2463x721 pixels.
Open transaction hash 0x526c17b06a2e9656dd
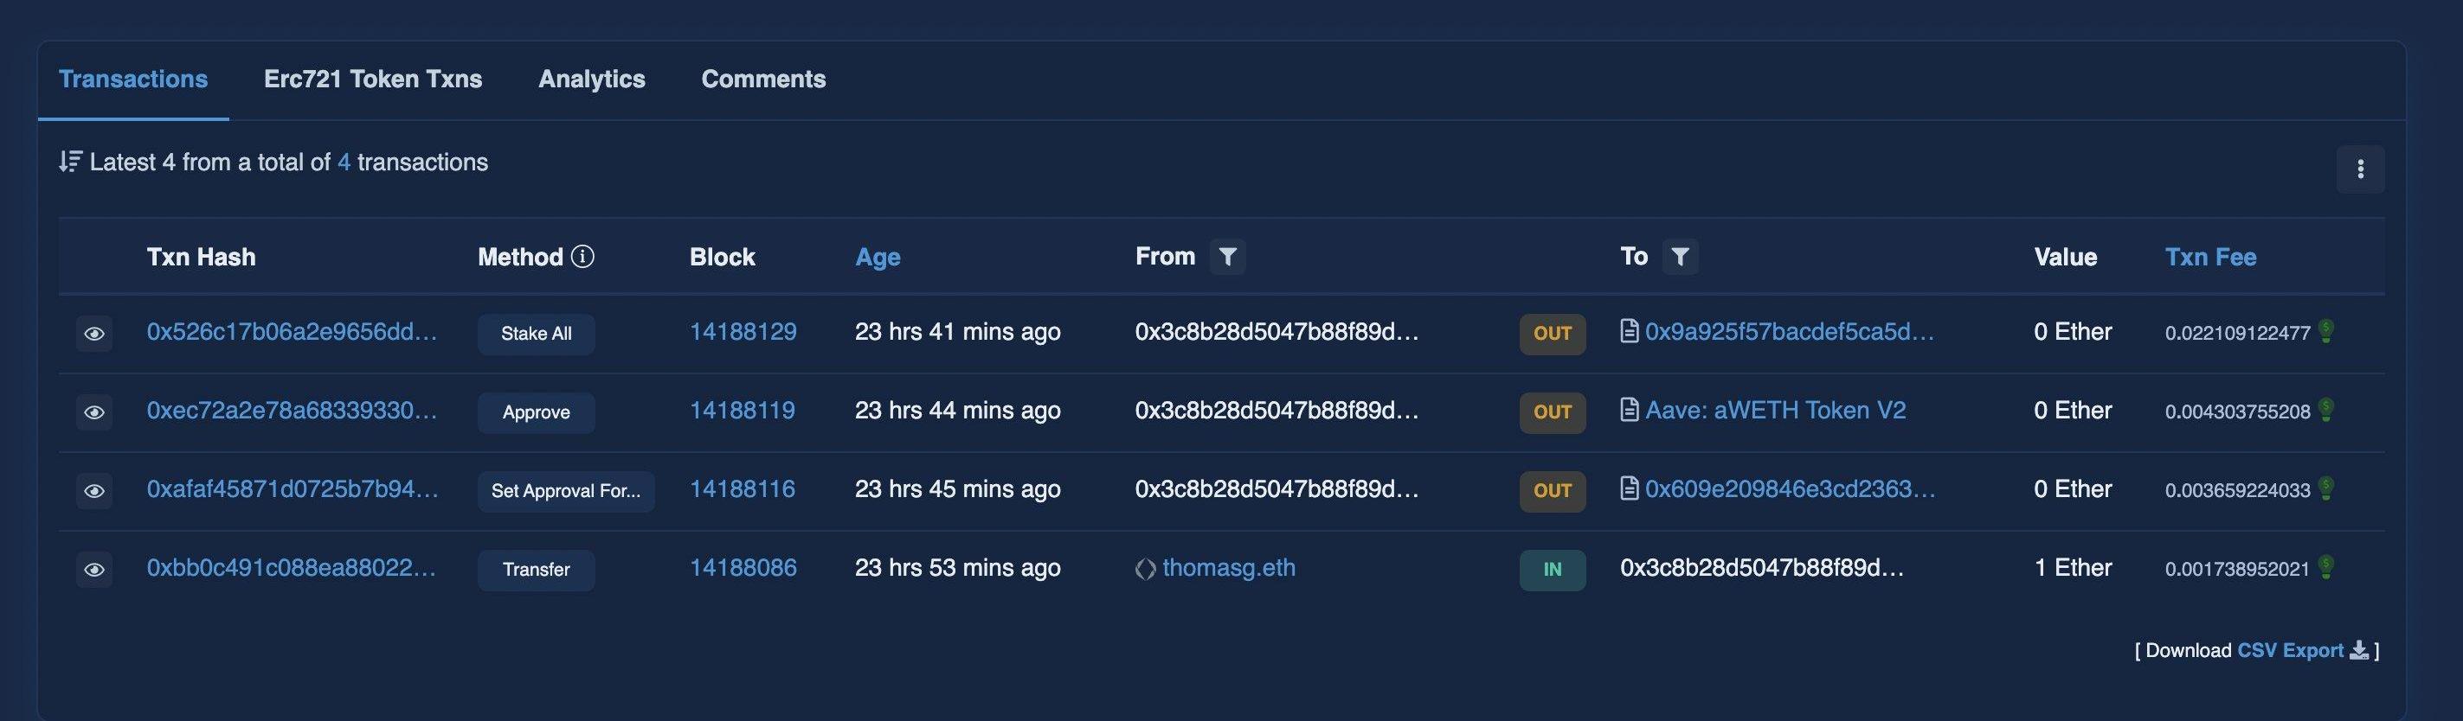292,331
